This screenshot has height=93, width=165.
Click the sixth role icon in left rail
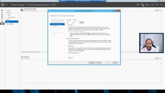(x=2, y=21)
